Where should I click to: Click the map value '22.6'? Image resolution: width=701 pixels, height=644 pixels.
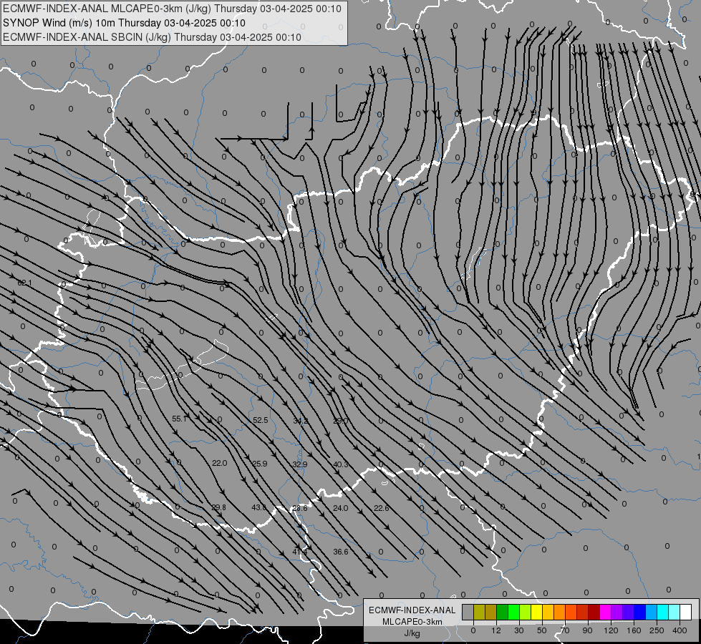[381, 508]
